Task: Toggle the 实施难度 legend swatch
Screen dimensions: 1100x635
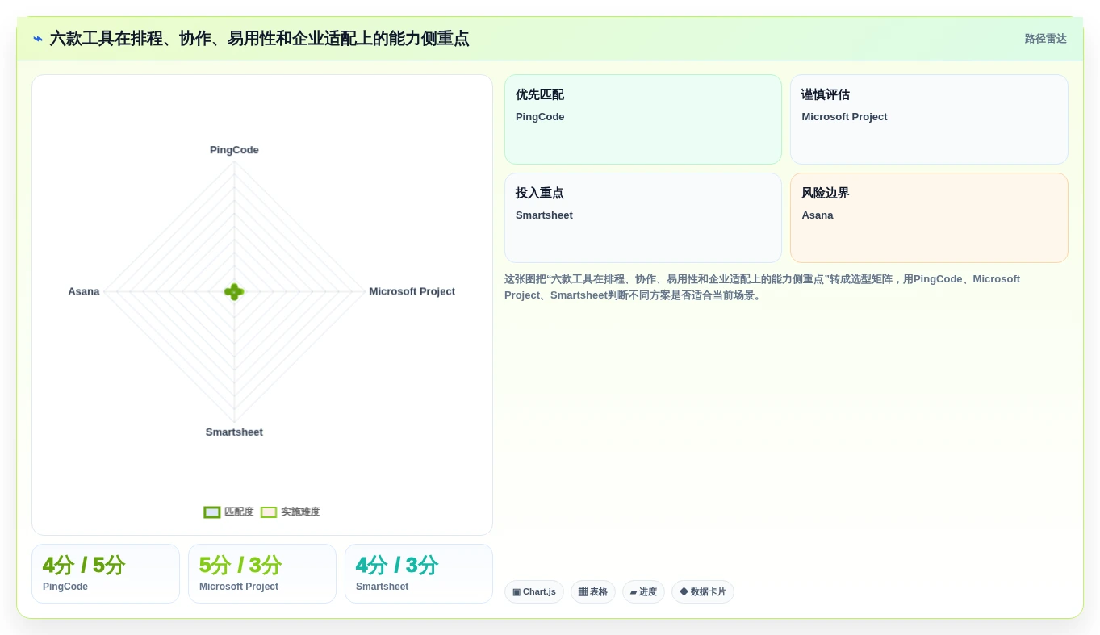Action: click(x=269, y=512)
